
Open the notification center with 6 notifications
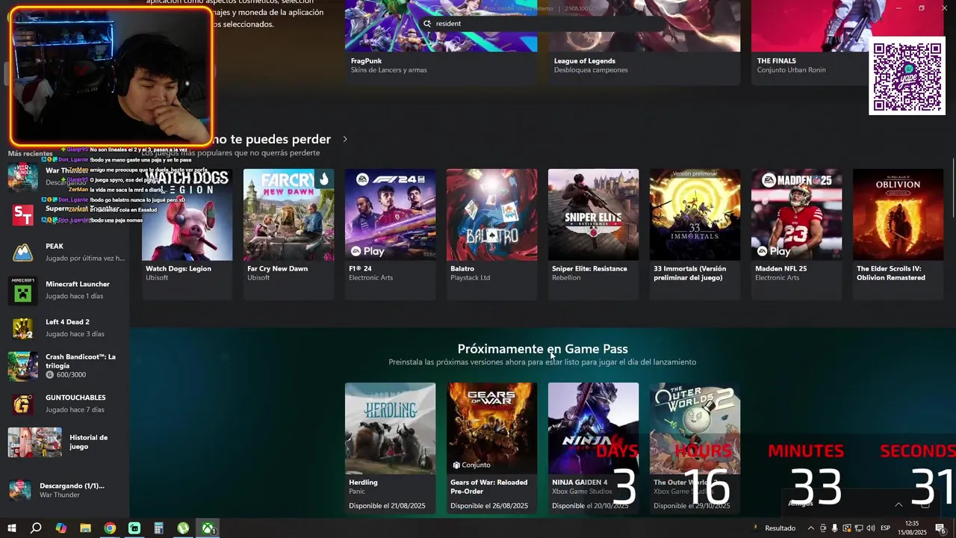coord(941,528)
